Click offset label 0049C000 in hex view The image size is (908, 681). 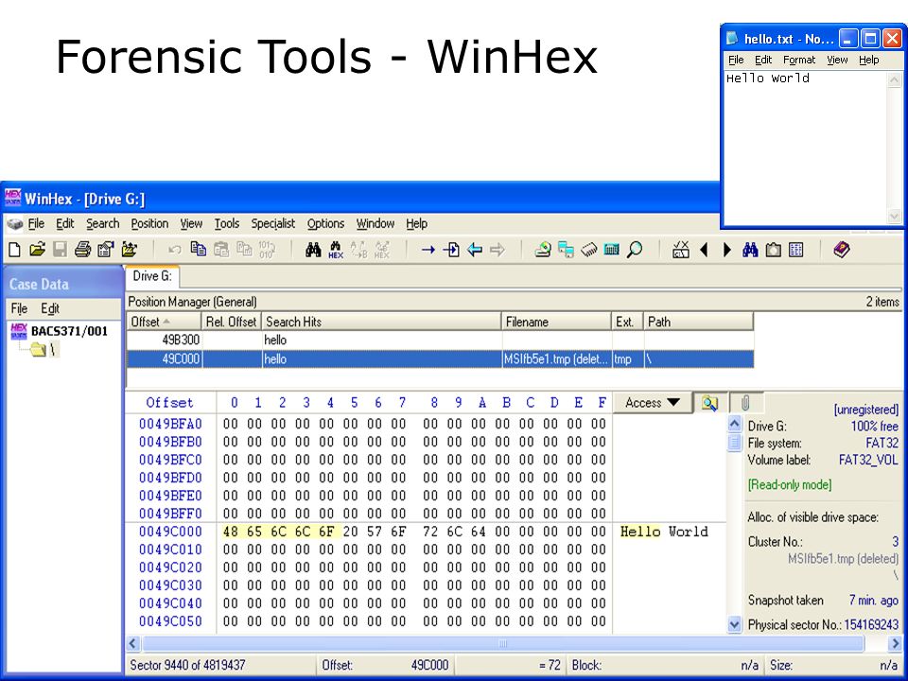tap(170, 532)
